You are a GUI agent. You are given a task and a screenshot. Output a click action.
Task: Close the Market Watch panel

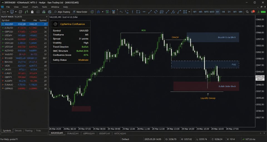click(x=47, y=17)
